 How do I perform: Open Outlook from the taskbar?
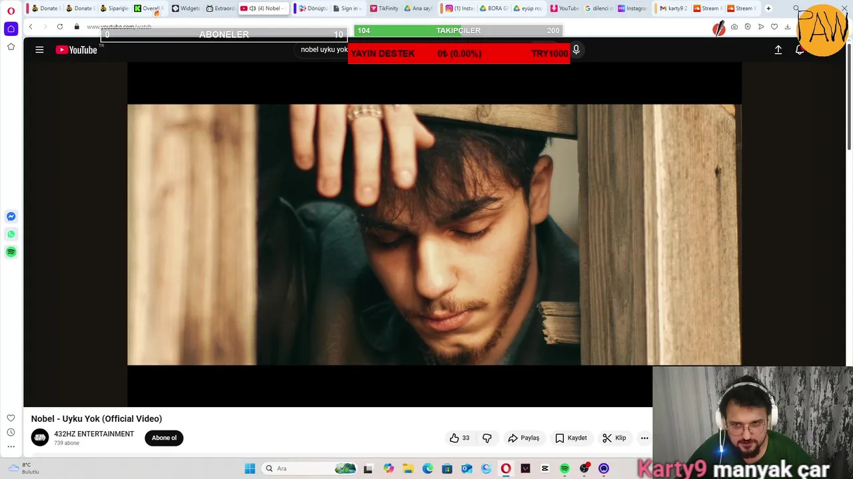pyautogui.click(x=466, y=468)
